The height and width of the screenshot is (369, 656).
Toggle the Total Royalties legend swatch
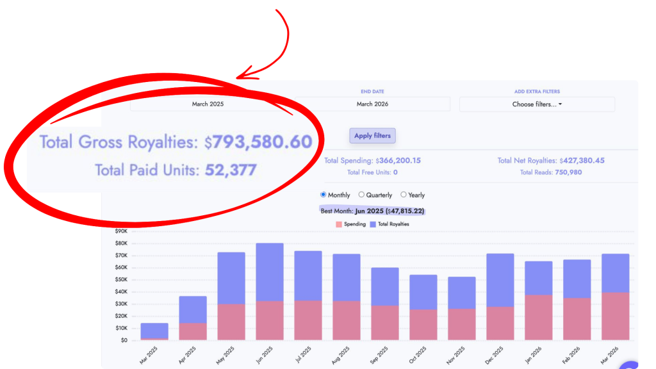coord(374,224)
